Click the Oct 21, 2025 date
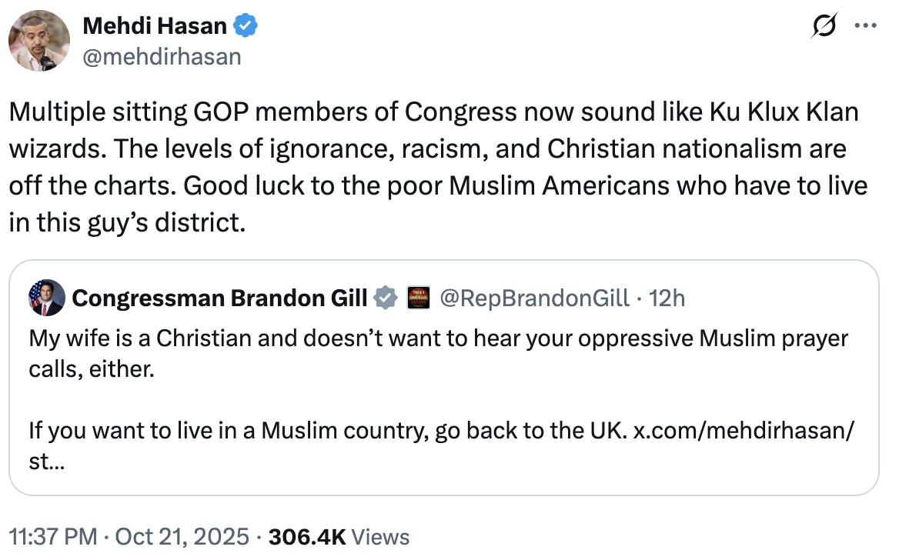The width and height of the screenshot is (899, 560). tap(182, 535)
